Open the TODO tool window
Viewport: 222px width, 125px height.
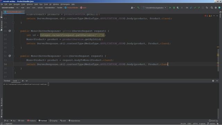pos(22,121)
